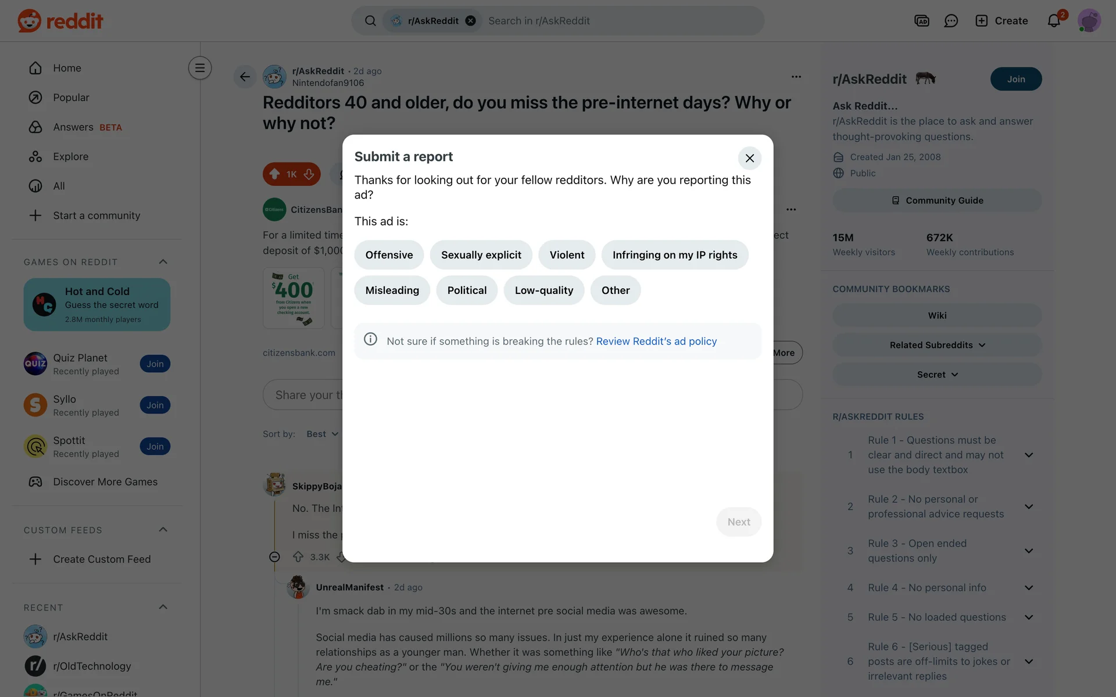Click the notifications bell icon
The height and width of the screenshot is (697, 1116).
pyautogui.click(x=1053, y=21)
